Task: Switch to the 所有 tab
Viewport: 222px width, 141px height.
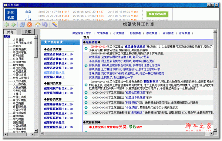Action: [x=10, y=32]
